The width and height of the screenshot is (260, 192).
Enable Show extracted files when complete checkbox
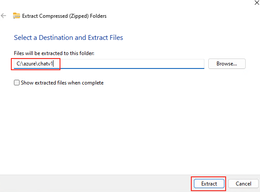pyautogui.click(x=17, y=83)
